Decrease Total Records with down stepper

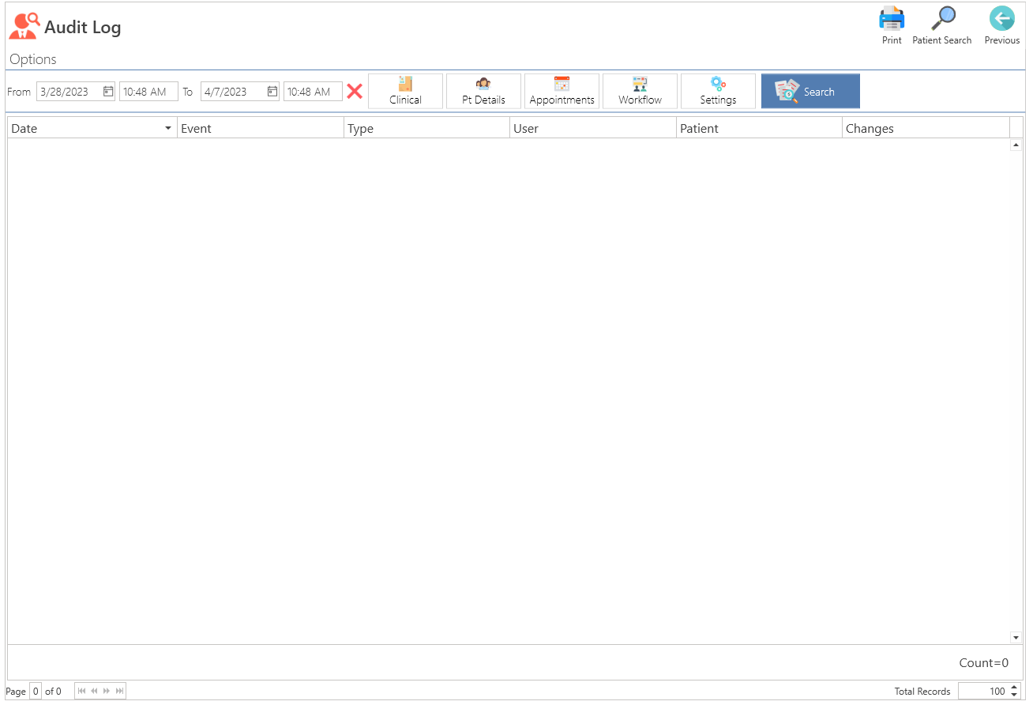pos(1015,696)
